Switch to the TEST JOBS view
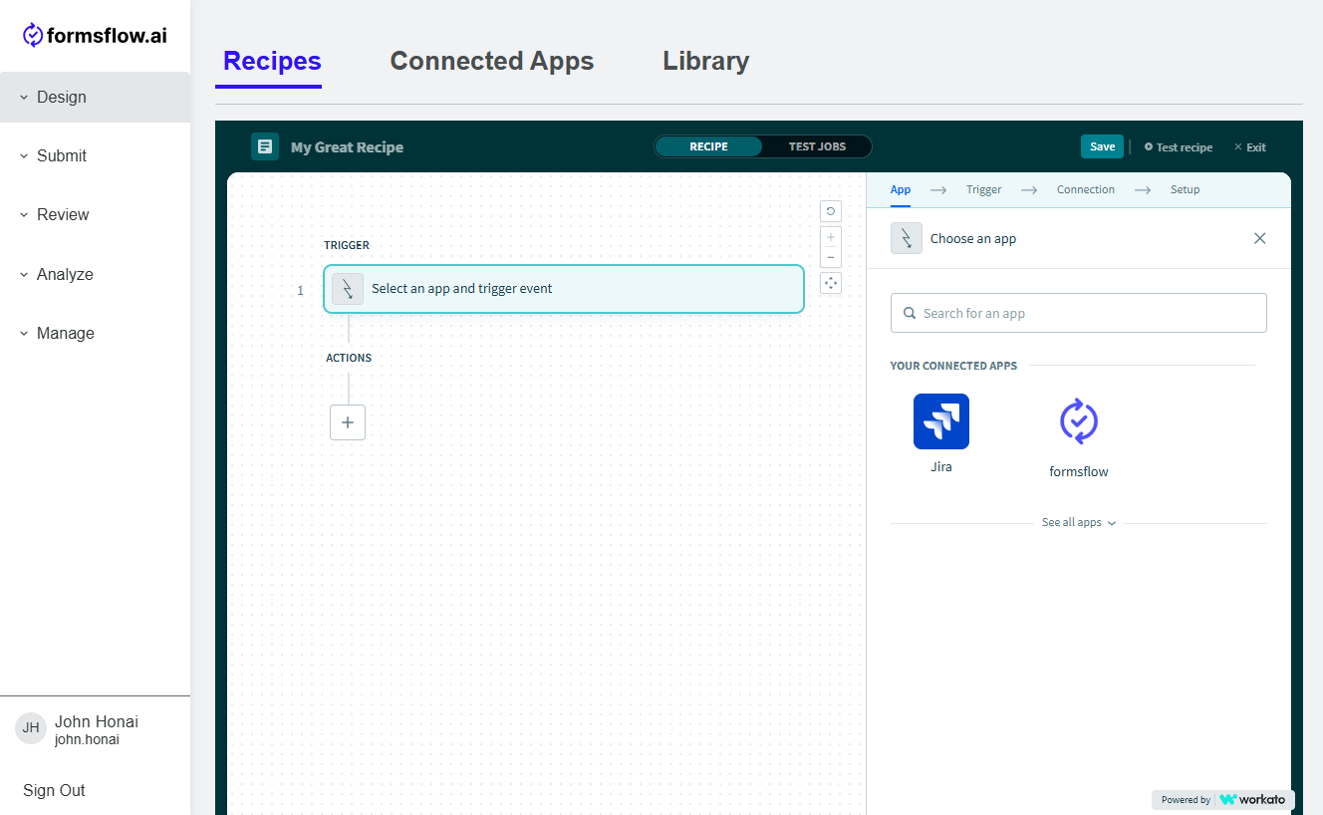This screenshot has width=1323, height=815. pyautogui.click(x=817, y=146)
